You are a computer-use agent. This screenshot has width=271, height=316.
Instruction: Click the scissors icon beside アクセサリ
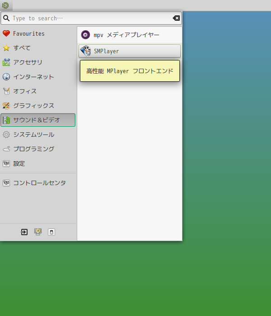6,62
